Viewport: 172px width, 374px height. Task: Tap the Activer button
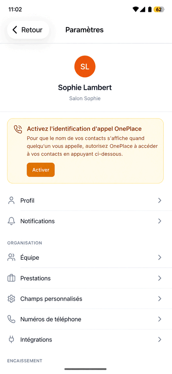(x=41, y=170)
